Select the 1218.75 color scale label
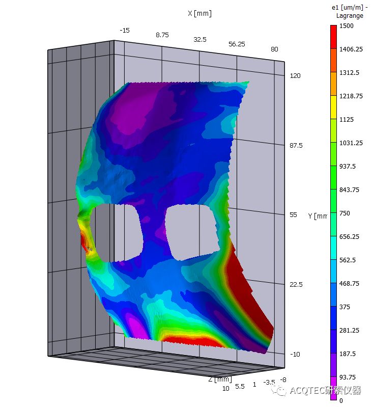 pyautogui.click(x=351, y=96)
